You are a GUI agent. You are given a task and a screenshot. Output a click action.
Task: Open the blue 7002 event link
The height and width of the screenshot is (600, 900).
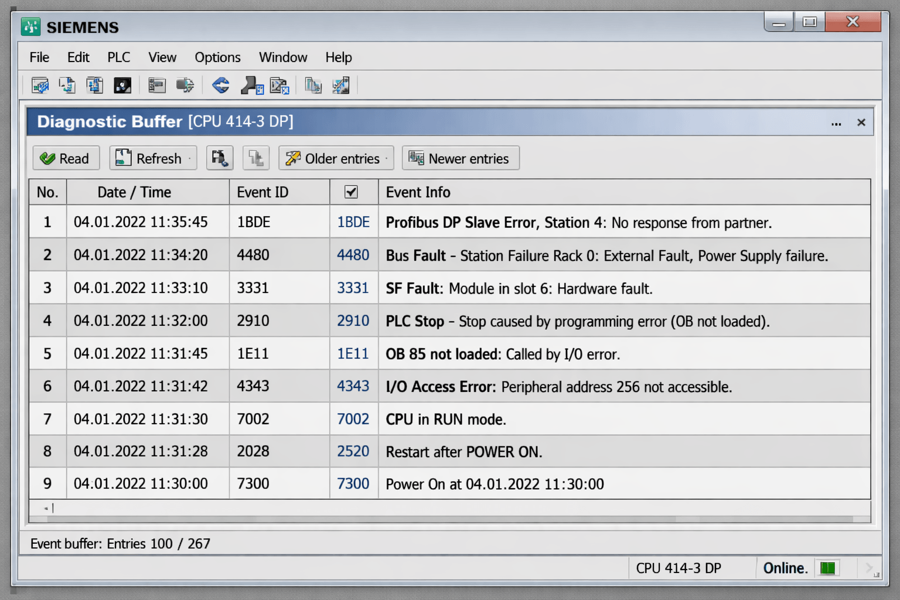pos(353,419)
